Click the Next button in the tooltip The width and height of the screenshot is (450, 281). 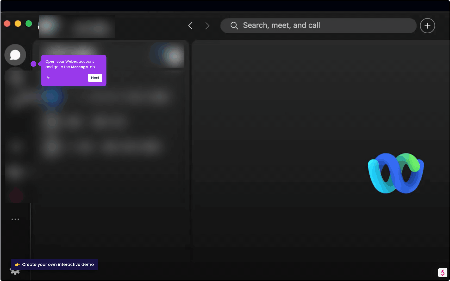point(95,78)
